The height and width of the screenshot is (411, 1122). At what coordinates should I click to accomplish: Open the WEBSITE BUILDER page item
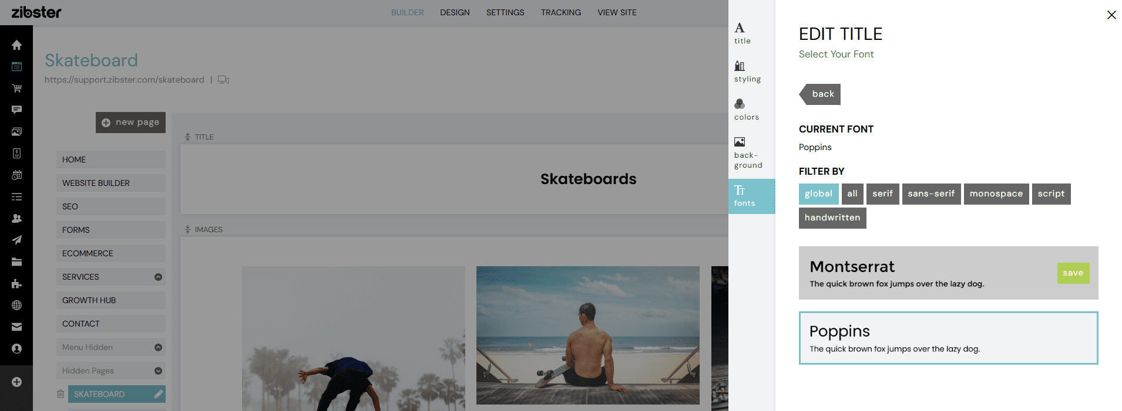point(110,183)
